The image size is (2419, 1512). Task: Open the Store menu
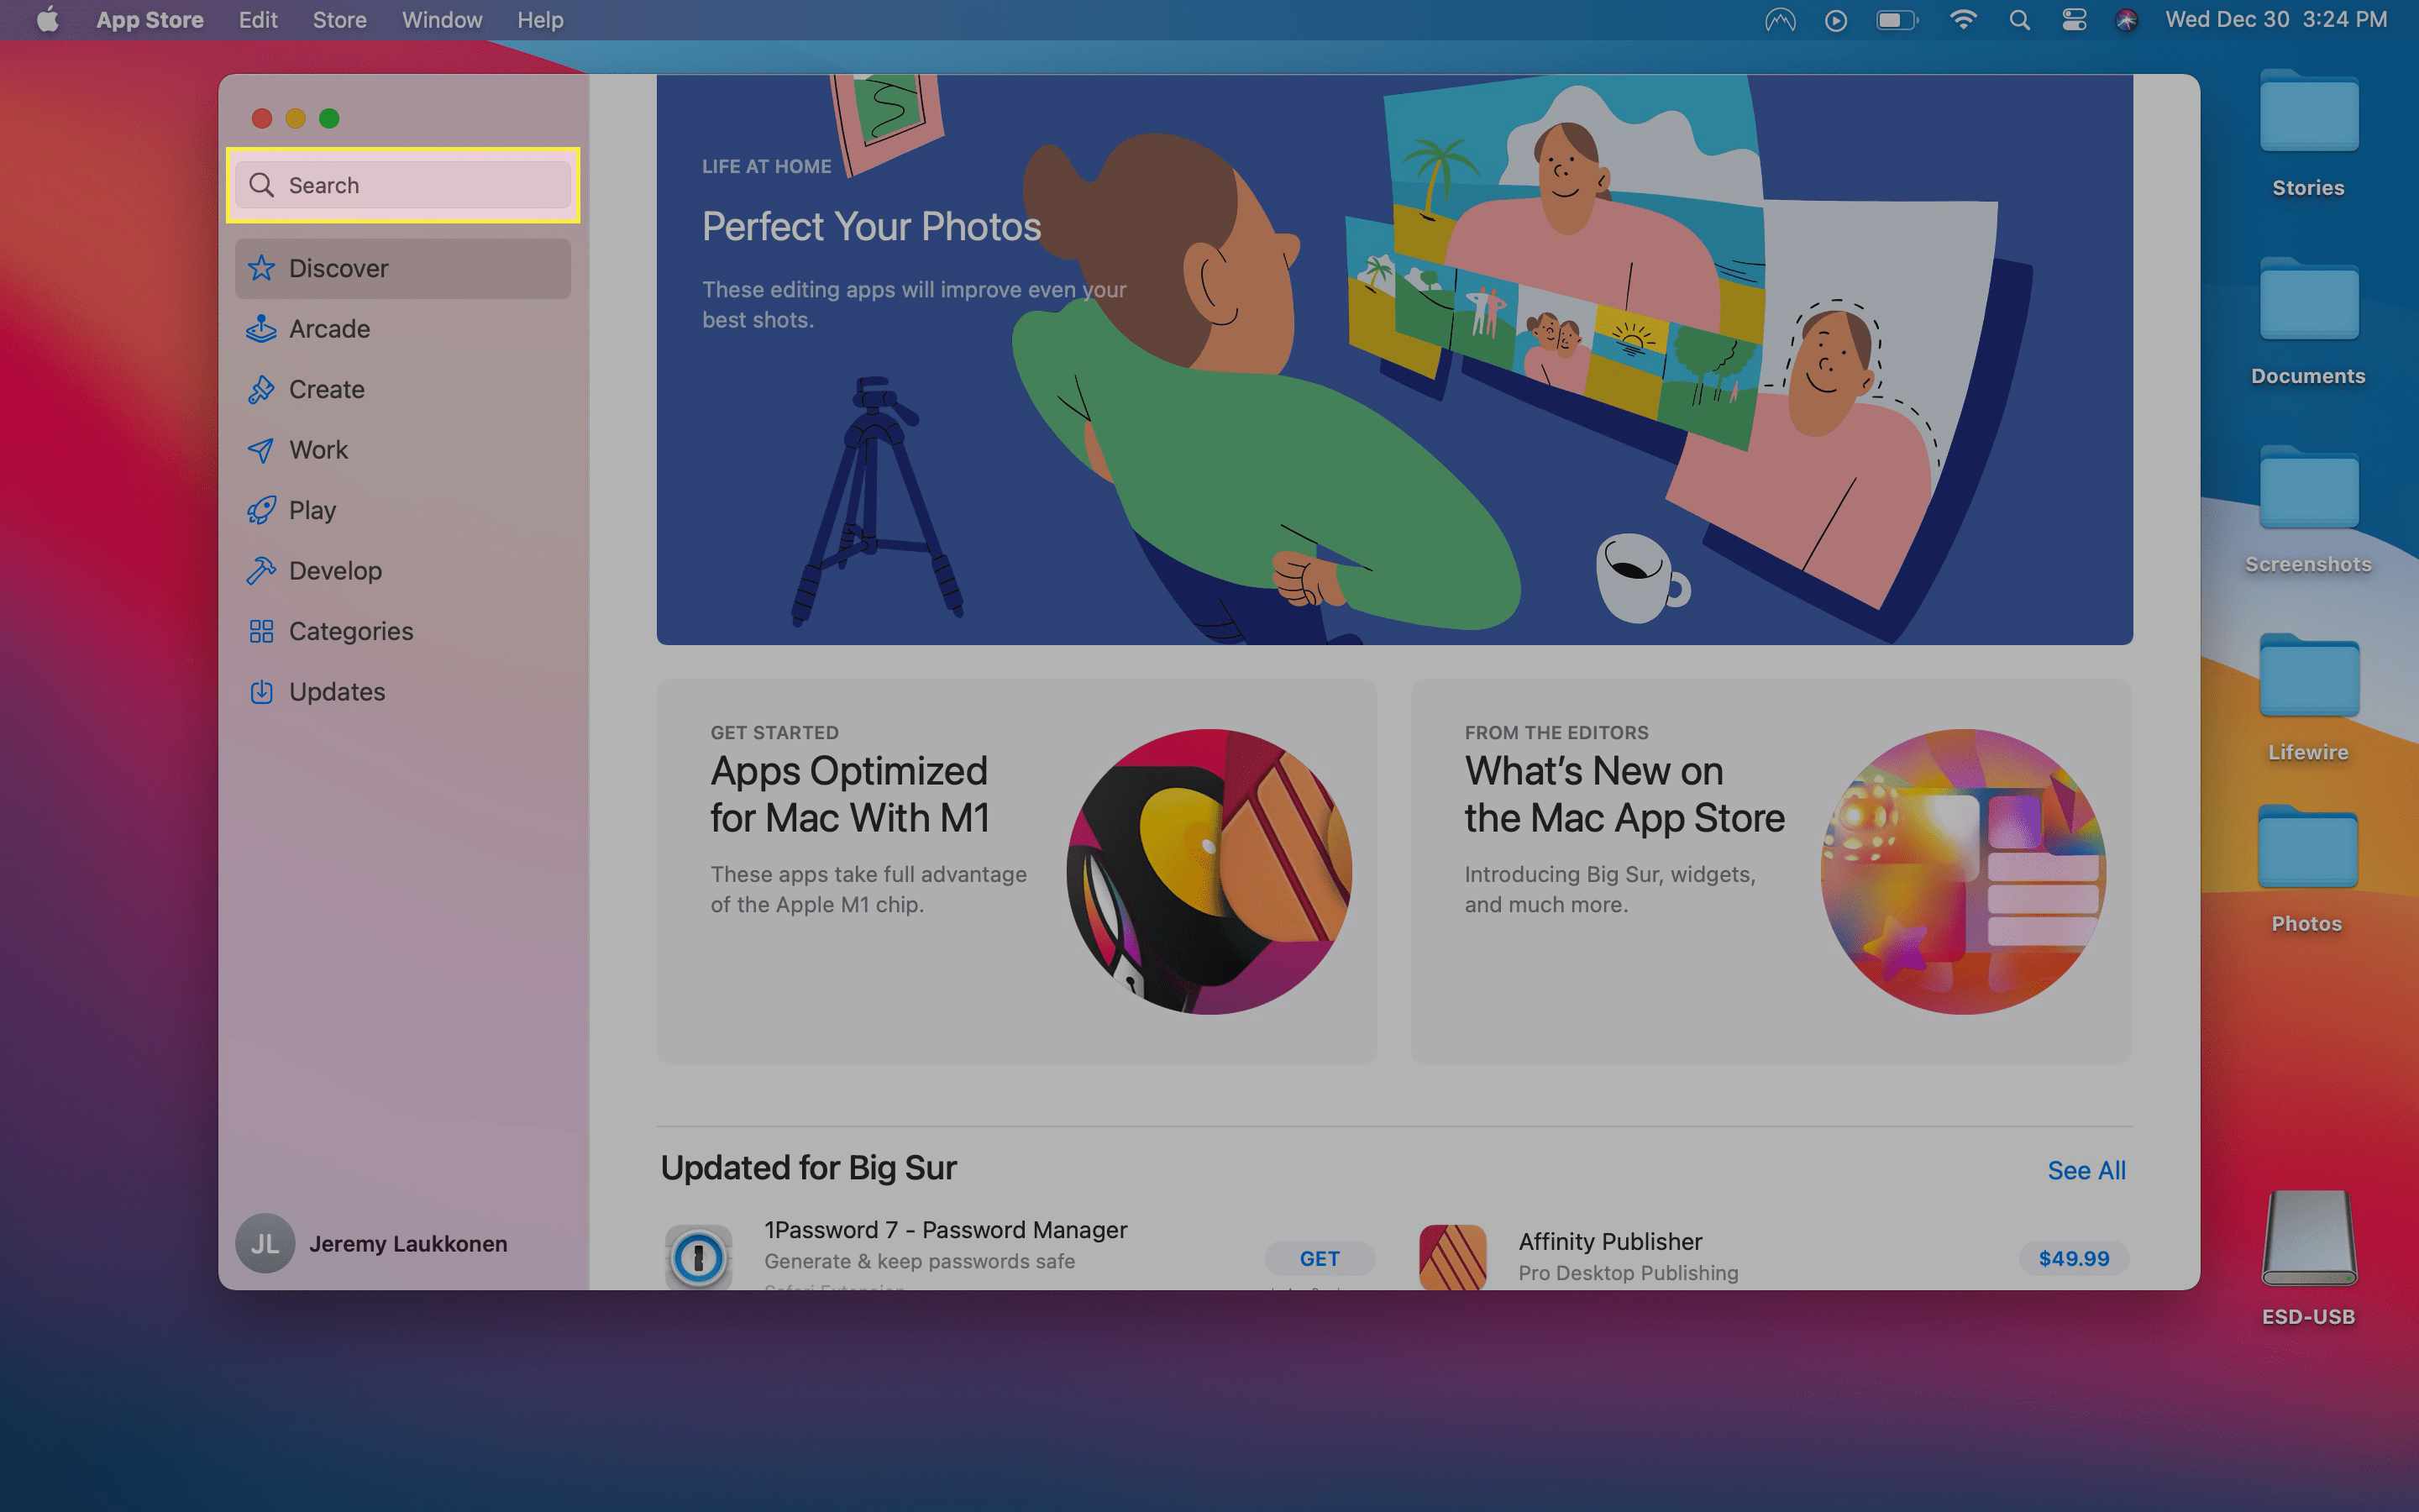coord(340,19)
